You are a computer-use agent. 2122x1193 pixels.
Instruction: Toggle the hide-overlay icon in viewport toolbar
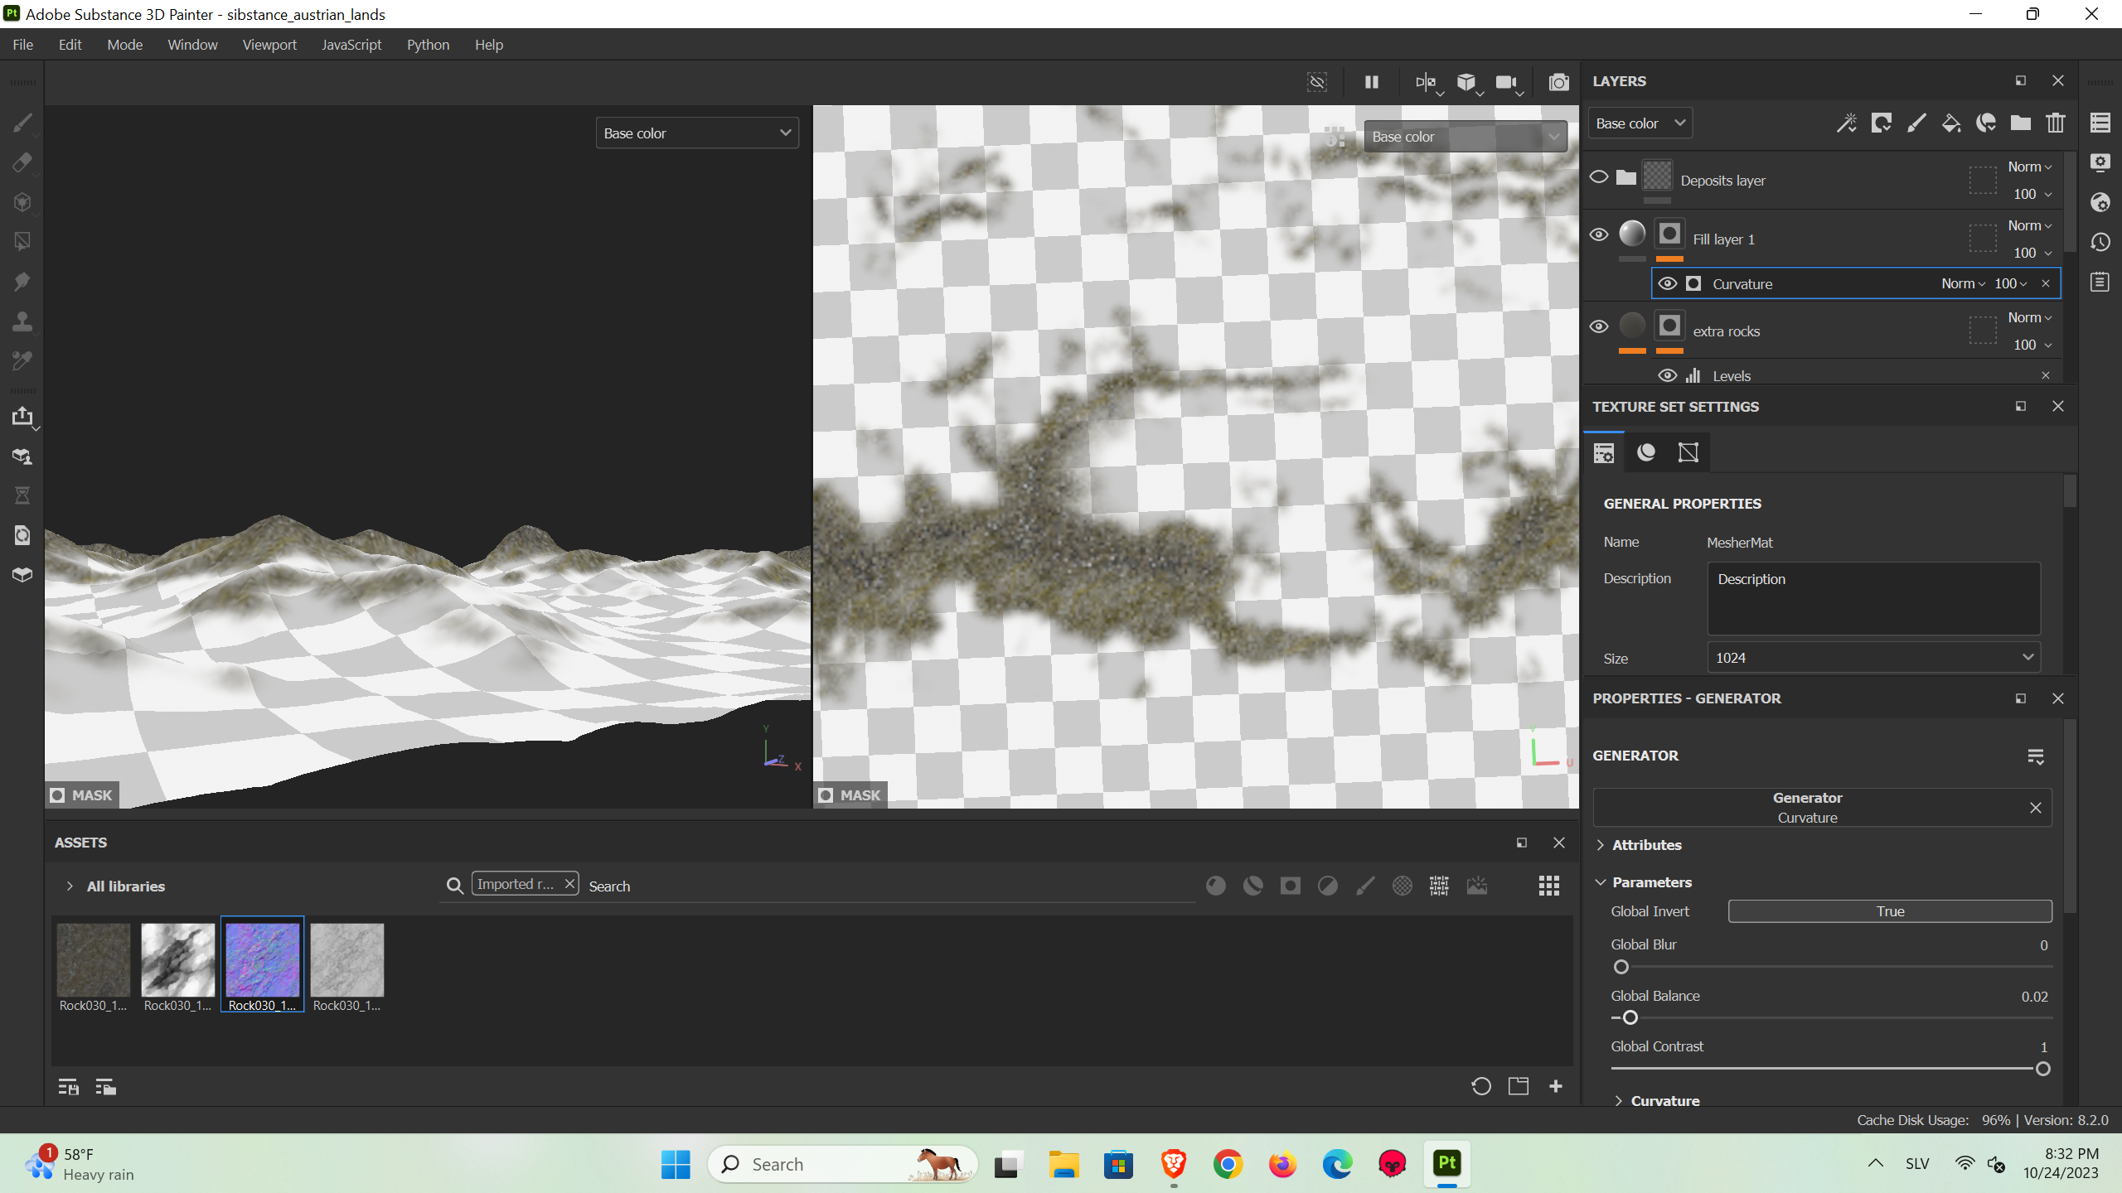coord(1317,82)
